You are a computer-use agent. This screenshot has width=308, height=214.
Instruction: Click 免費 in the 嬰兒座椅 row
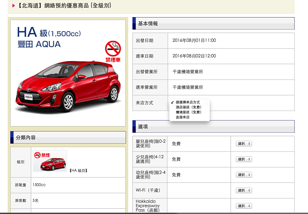(176, 144)
